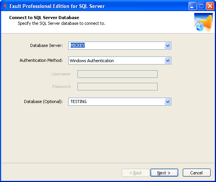Click the Database Server field containing MICKEY
This screenshot has width=216, height=182.
point(120,46)
